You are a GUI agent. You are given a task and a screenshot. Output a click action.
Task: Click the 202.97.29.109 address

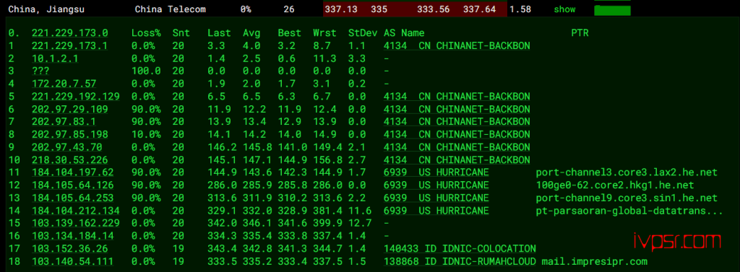[x=70, y=110]
